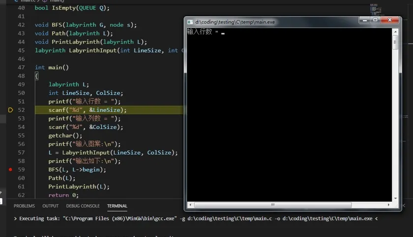The width and height of the screenshot is (413, 237).
Task: Click console horizontal scrollbar right arrow
Action: [x=388, y=205]
